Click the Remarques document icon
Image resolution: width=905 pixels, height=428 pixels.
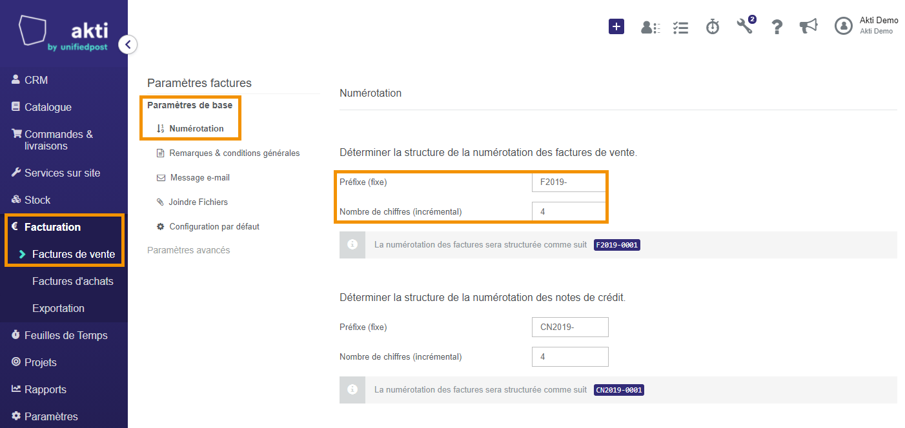coord(161,153)
